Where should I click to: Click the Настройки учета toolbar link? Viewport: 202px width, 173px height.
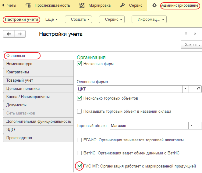(x=21, y=19)
